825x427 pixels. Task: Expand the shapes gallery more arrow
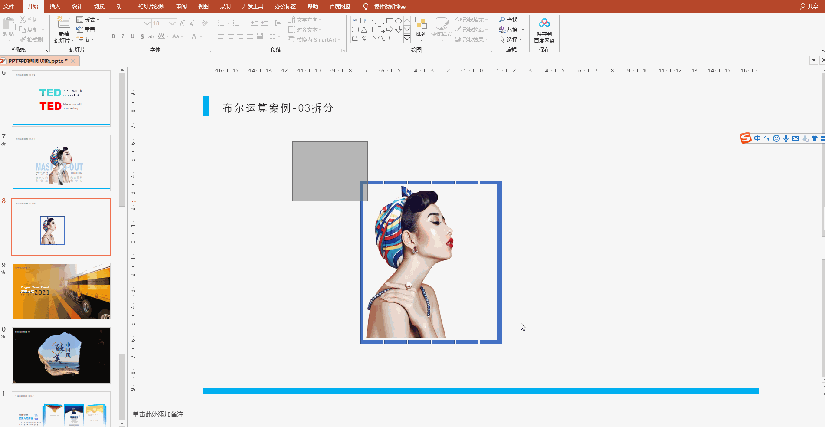[407, 39]
